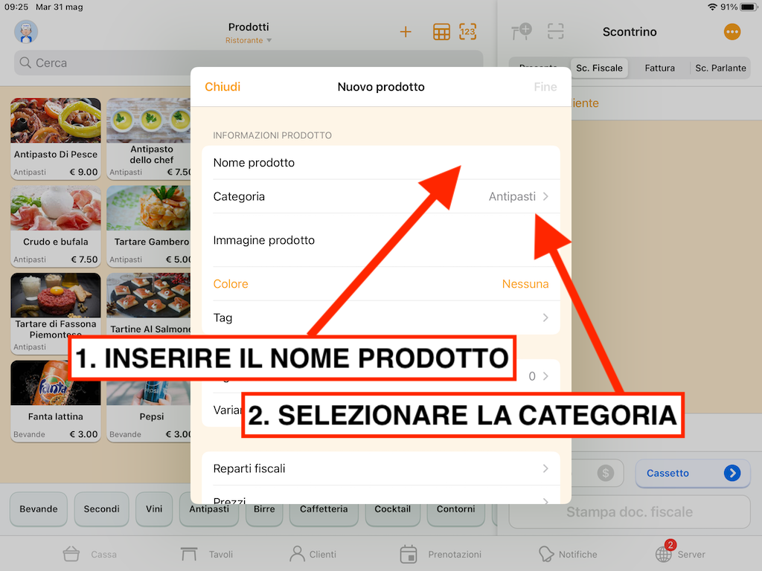The image size is (762, 571).
Task: Expand the Reparti fiscali row
Action: [381, 468]
